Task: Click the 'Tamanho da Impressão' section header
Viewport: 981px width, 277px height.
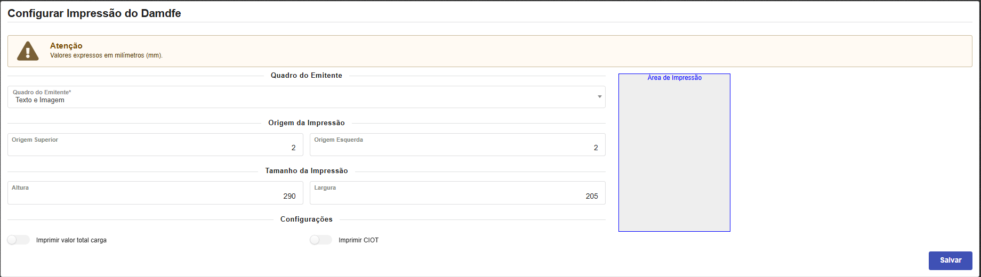Action: 306,171
